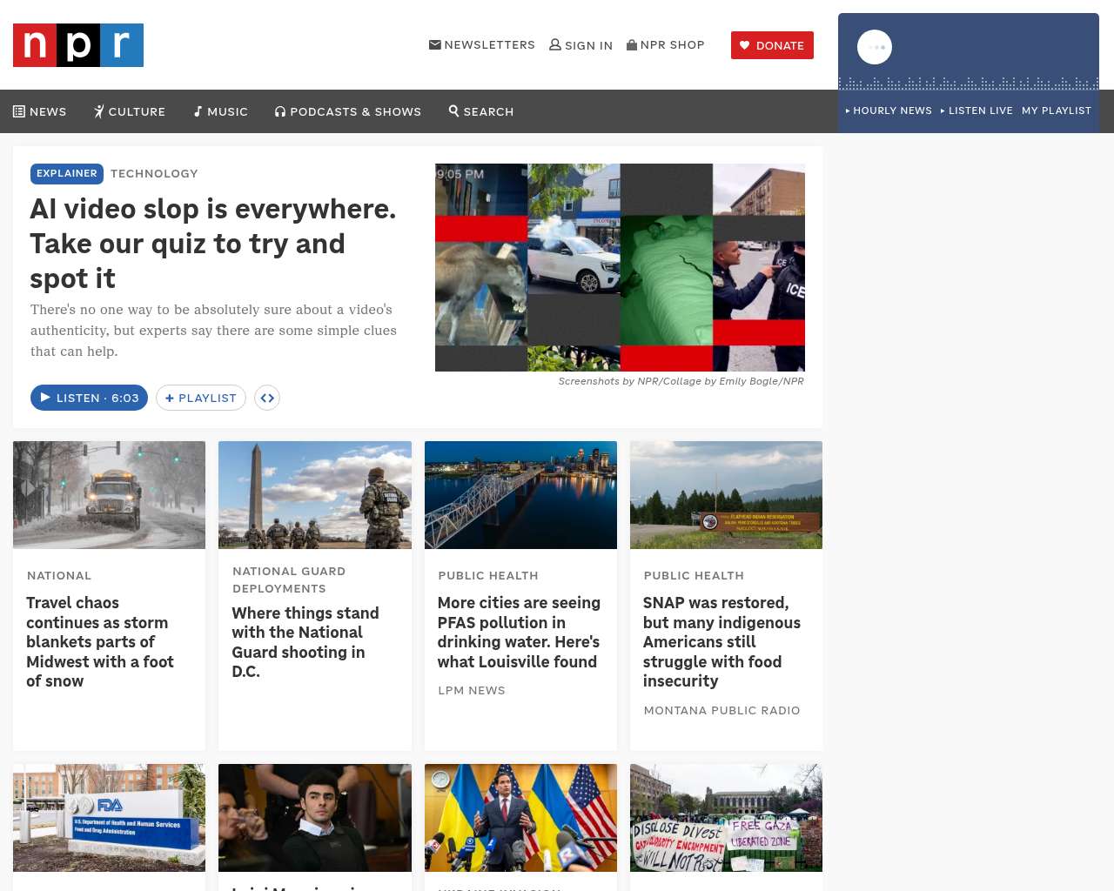Play the 6:03 Listen audio story
This screenshot has height=891, width=1114.
tap(89, 398)
